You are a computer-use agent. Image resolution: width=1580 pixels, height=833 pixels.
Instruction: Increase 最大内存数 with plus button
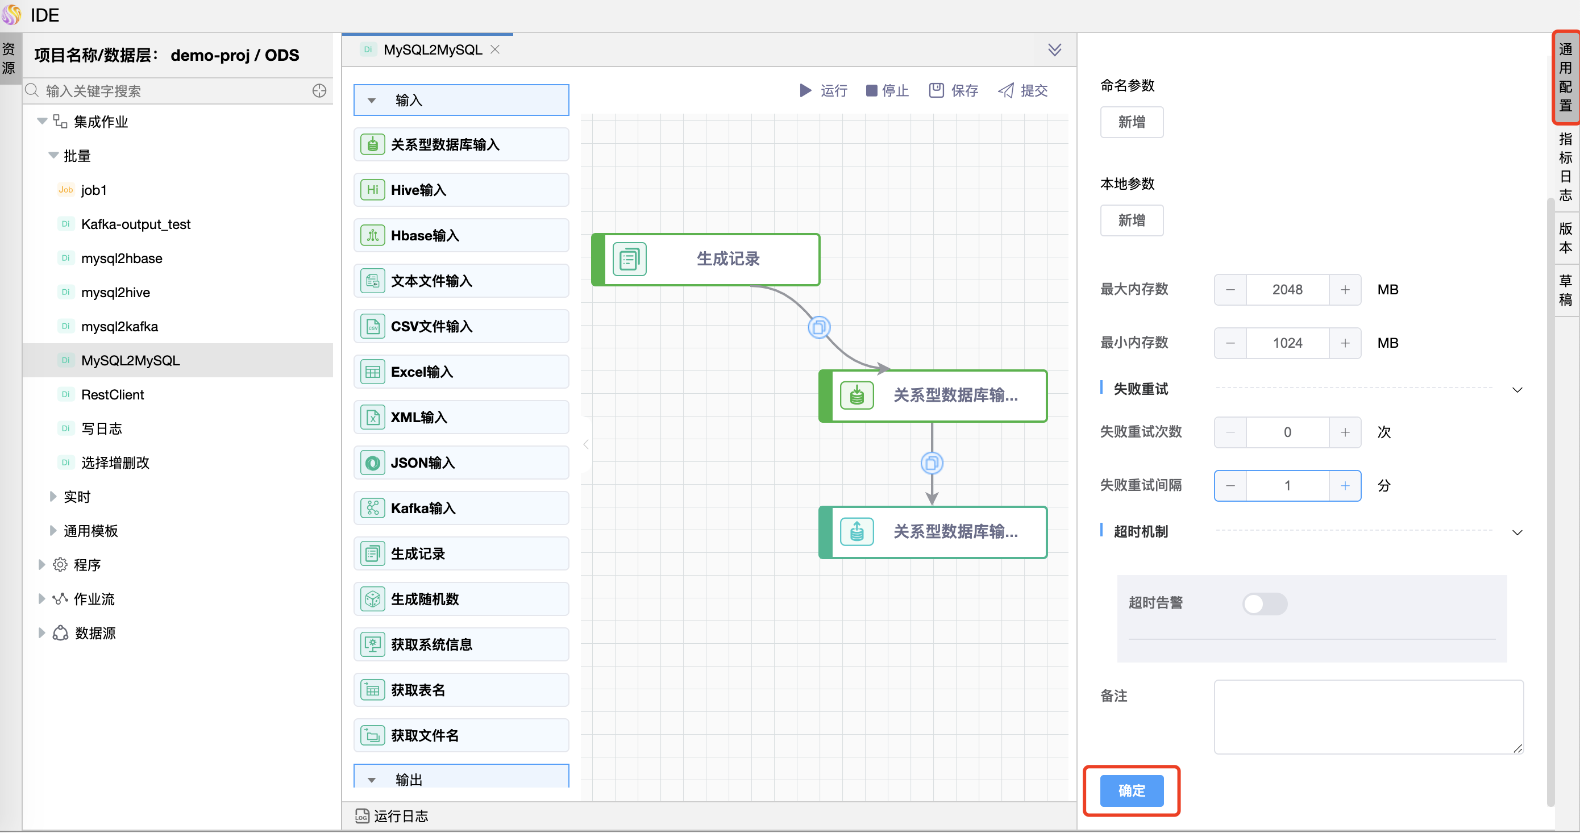coord(1345,289)
